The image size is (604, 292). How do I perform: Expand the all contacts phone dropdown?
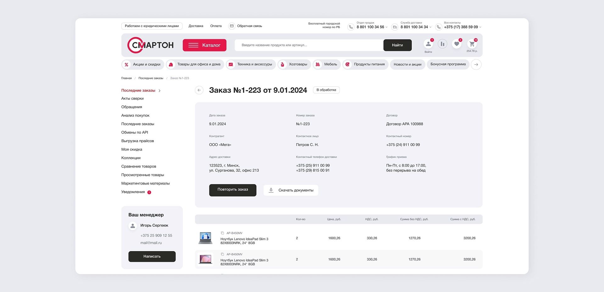pos(480,27)
